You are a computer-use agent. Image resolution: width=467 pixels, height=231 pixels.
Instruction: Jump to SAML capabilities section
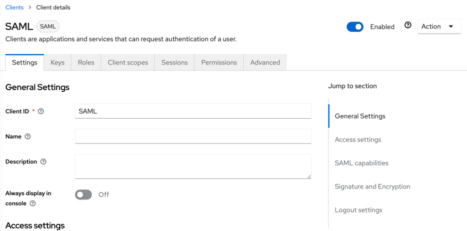click(361, 163)
